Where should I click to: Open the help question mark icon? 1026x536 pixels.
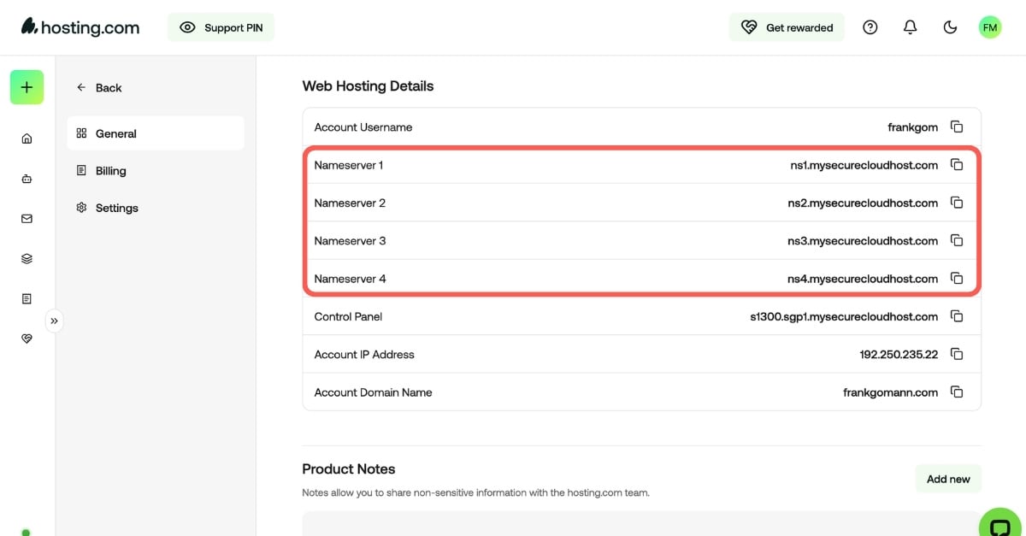[x=870, y=27]
